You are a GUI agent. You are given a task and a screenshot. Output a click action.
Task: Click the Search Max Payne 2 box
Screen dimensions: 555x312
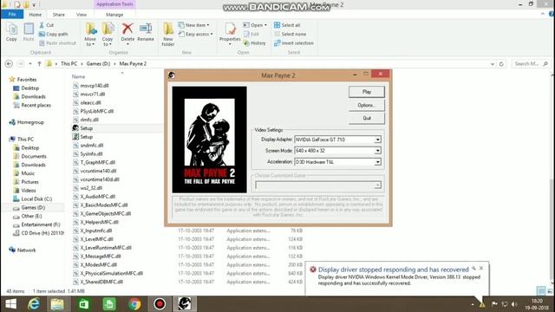point(531,63)
